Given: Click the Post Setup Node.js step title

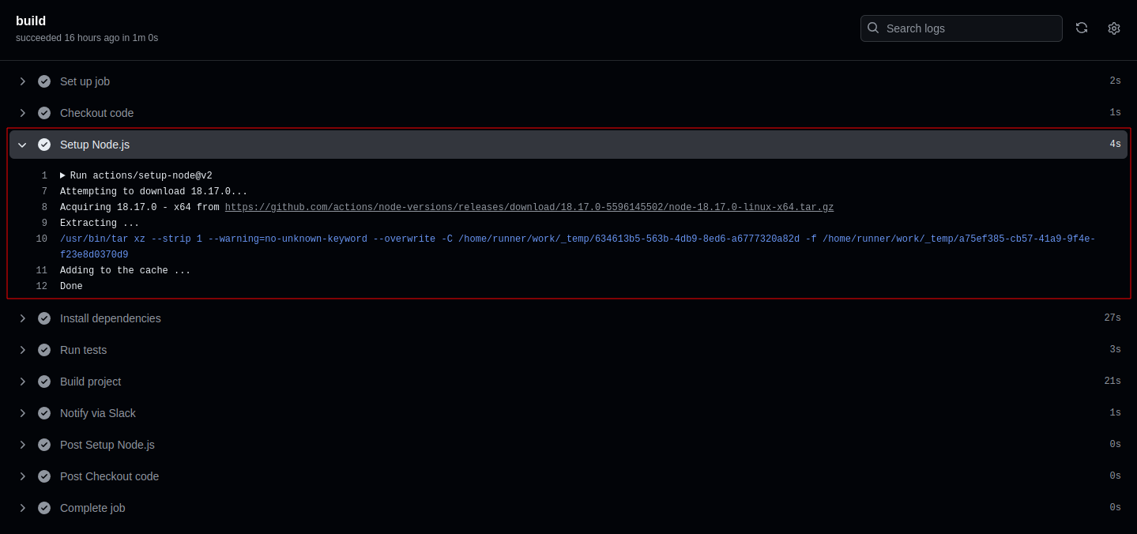Looking at the screenshot, I should 107,445.
